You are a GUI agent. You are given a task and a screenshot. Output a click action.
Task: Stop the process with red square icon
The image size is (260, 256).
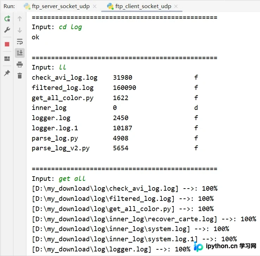coord(7,44)
